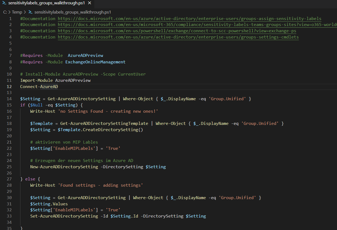
Task: Click the breadcrumb file name sensitivitylabels_groups_walkthrough.ps1
Action: [73, 12]
